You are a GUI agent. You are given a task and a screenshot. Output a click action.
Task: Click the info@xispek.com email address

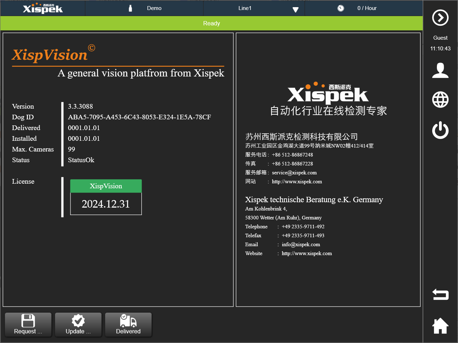click(301, 244)
